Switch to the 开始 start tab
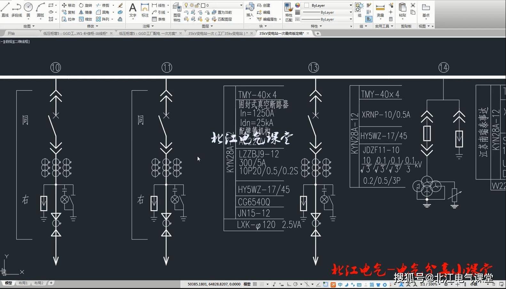Image resolution: width=506 pixels, height=289 pixels. pos(11,33)
